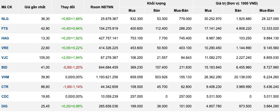Viewport: 280px width, 112px height.
Task: Click Mua-Bán header under Giá trị
Action: (267, 11)
